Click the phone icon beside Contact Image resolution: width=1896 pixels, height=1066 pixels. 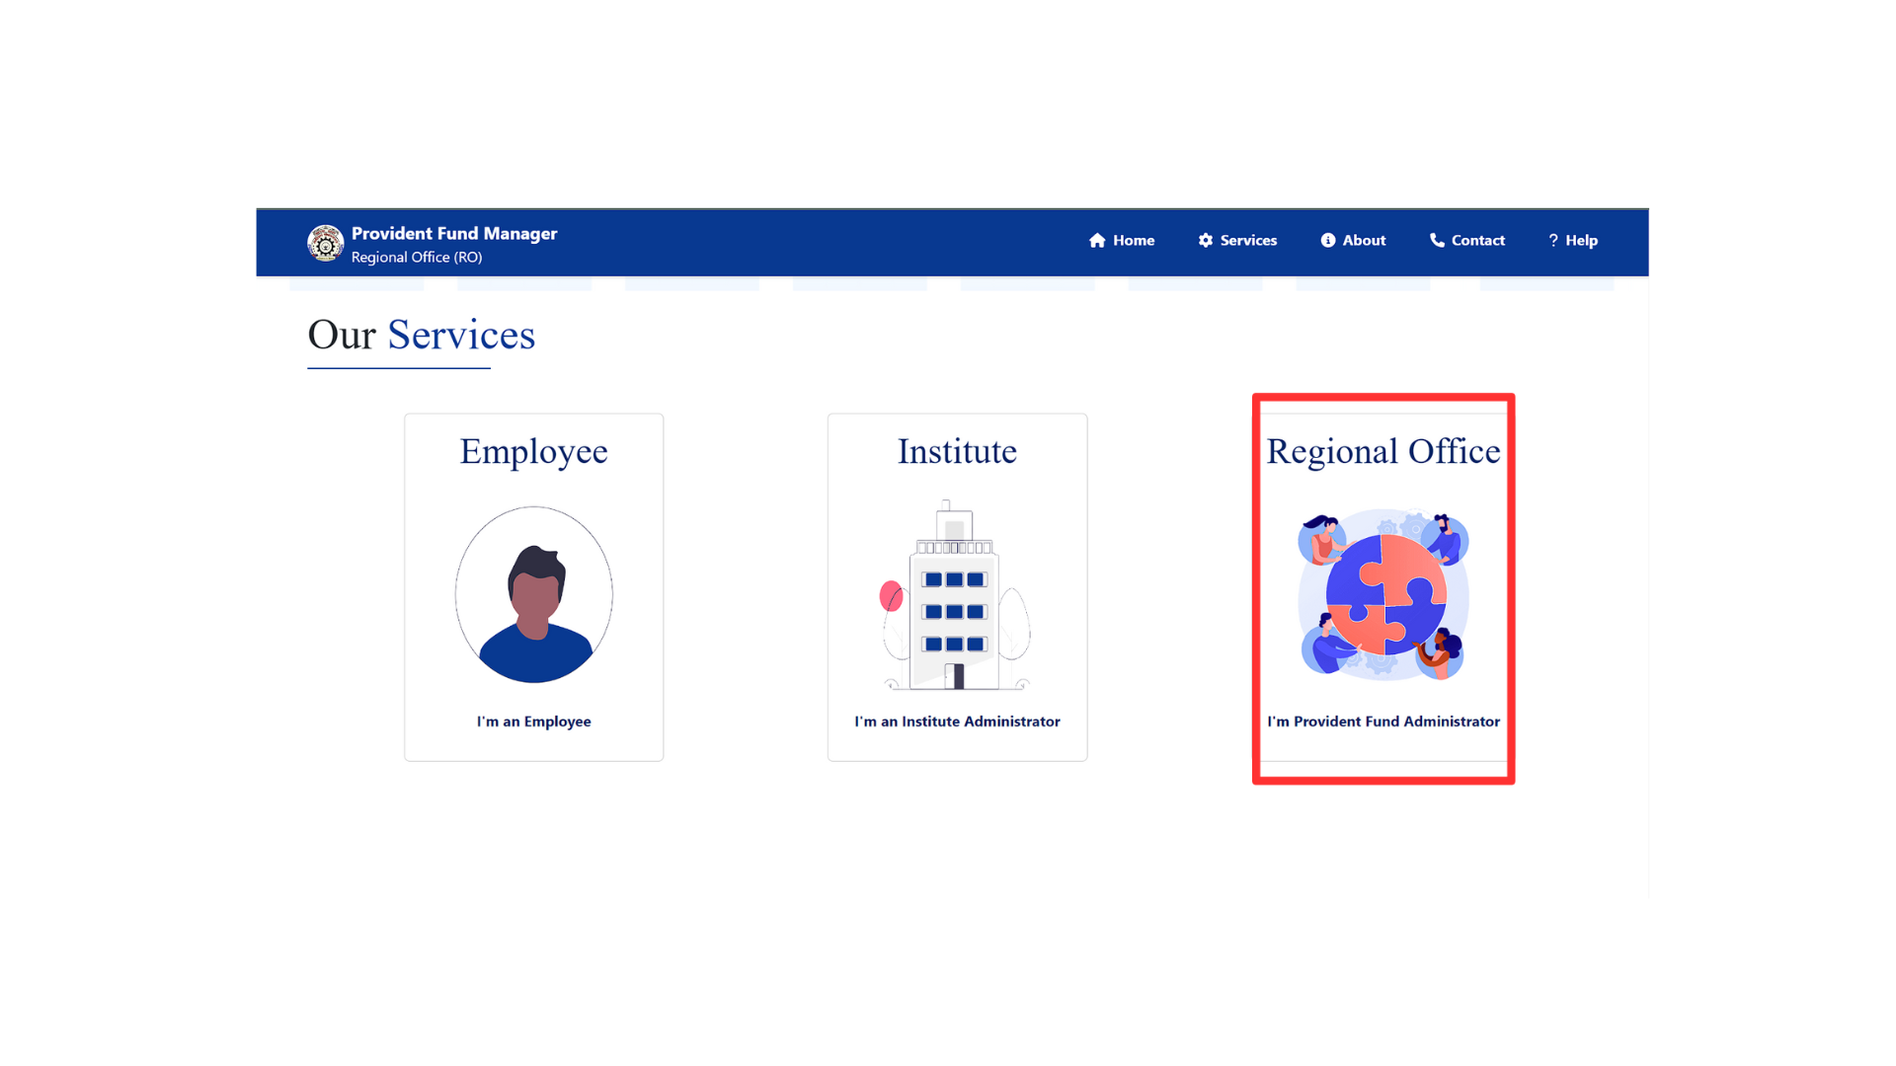(1437, 241)
